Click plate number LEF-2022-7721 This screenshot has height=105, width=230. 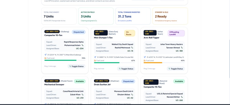[x=102, y=81]
